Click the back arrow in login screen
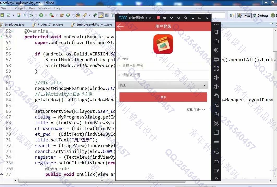Viewport: 277px width, 187px height. click(120, 27)
